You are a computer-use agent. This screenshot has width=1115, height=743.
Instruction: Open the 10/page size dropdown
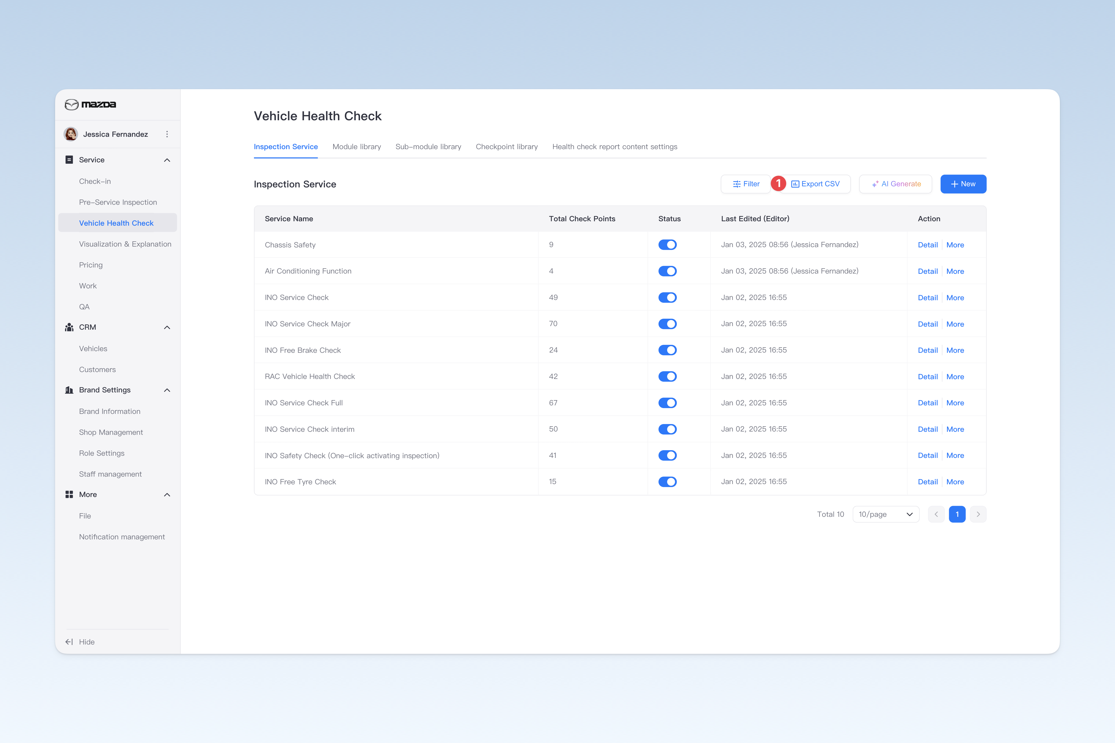click(886, 514)
